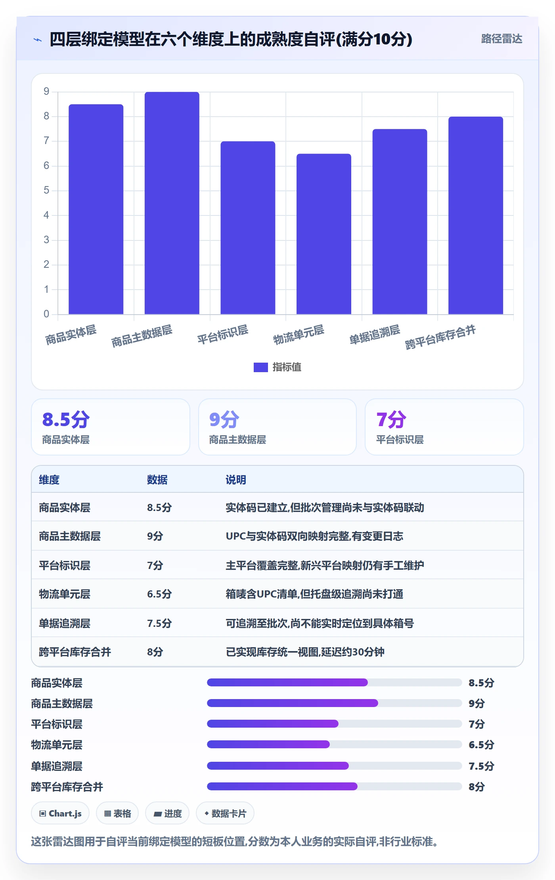Click the Chart.js tag chip
Screen dimensions: 555x880
60,813
